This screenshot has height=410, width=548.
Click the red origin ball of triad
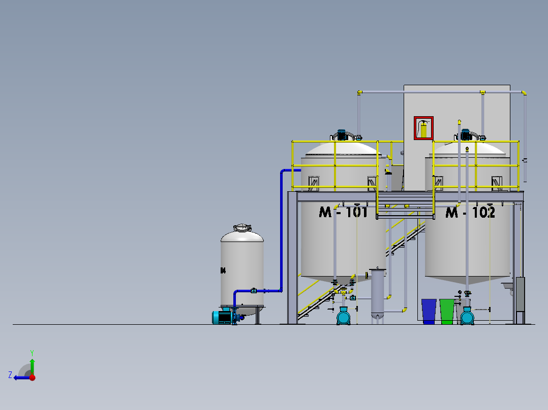pos(33,378)
